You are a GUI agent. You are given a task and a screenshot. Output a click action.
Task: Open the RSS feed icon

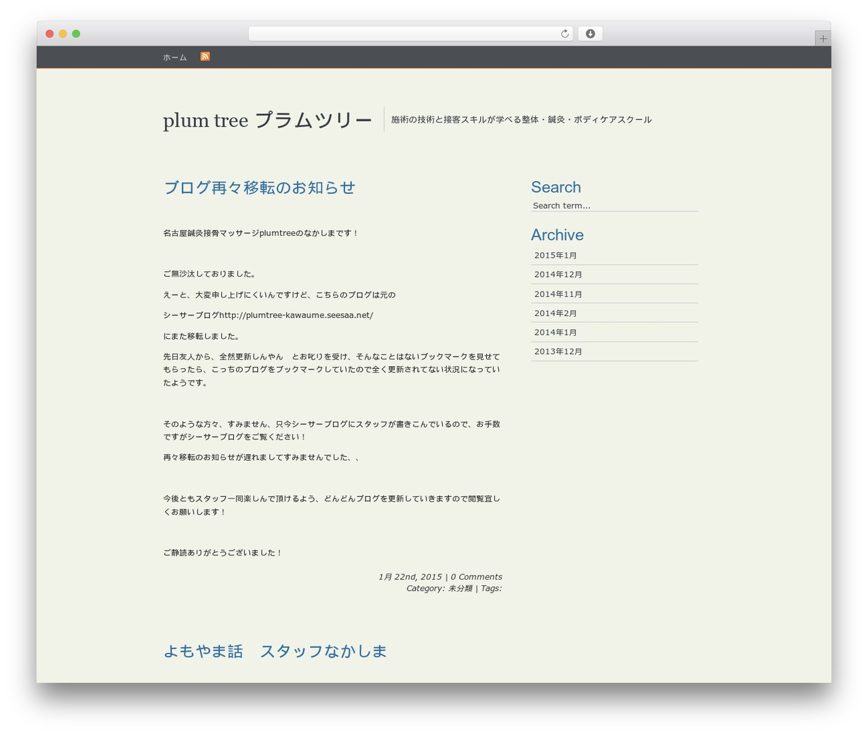pyautogui.click(x=205, y=56)
